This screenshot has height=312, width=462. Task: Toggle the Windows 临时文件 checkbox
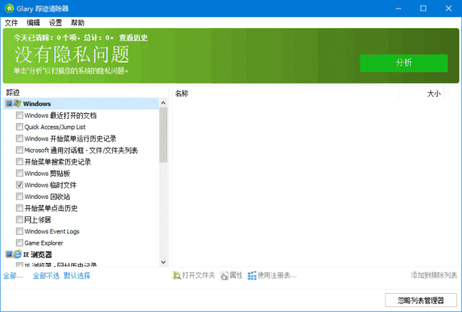coord(19,185)
